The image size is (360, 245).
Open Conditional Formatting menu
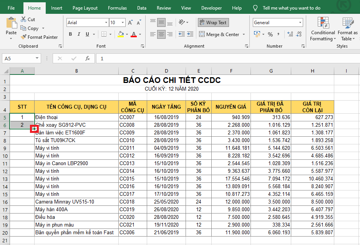click(323, 29)
